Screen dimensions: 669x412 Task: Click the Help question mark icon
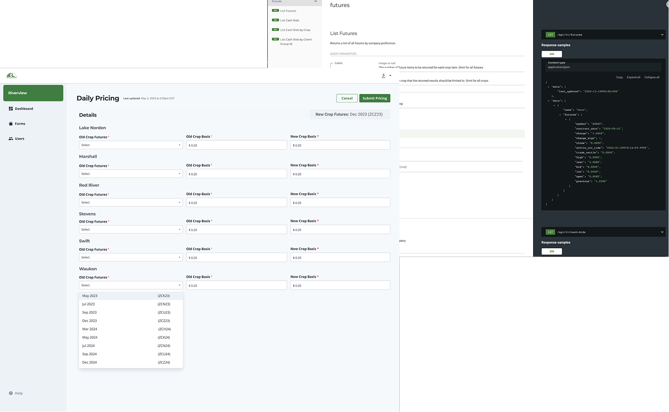(11, 393)
